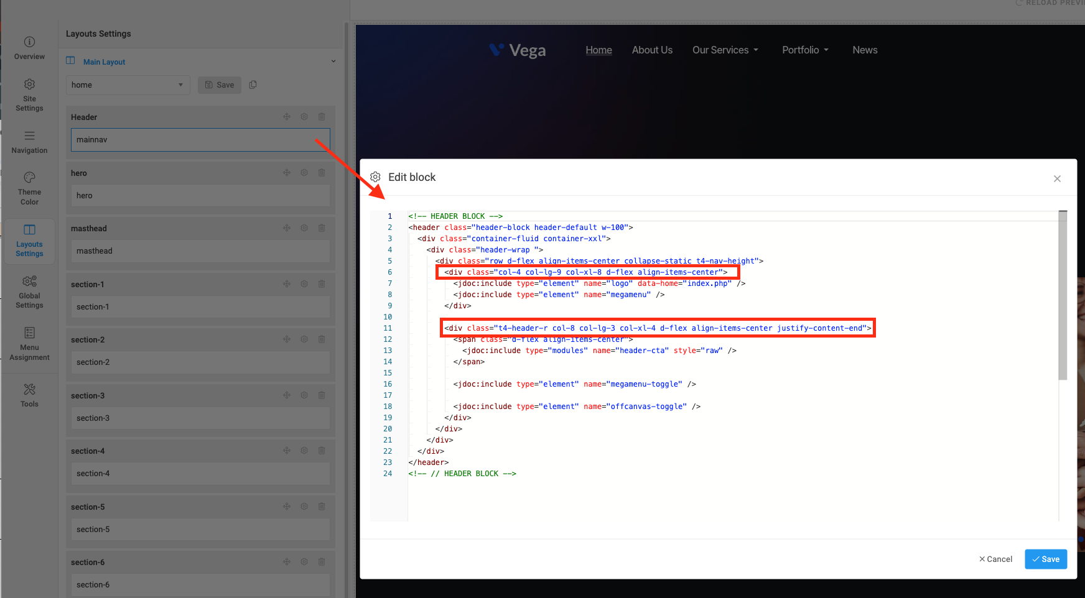Open settings gear of section-3

coord(304,395)
